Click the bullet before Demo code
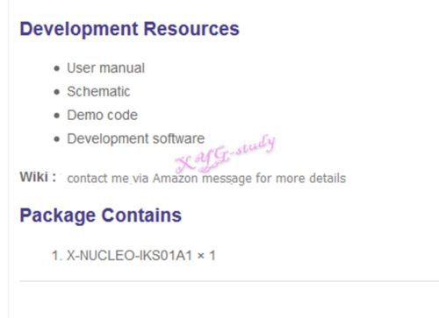The width and height of the screenshot is (439, 318). tap(57, 116)
